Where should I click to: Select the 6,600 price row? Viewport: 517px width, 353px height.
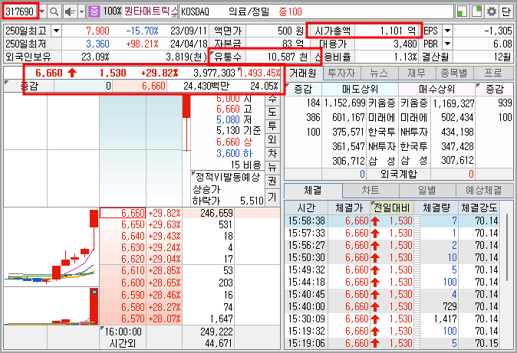point(141,283)
